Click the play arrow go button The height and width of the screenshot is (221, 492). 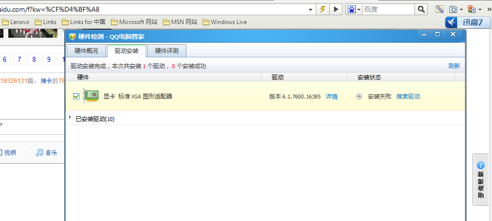click(x=336, y=9)
